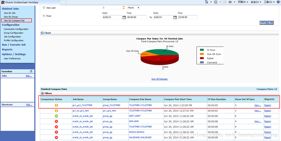281x141 pixels.
Task: Click out-of-sync status icon for gc1_gc2_TCUSTMER
Action: point(56,105)
